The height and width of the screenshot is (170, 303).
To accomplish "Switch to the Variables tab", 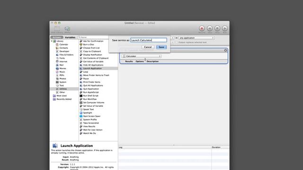I will pos(70,37).
